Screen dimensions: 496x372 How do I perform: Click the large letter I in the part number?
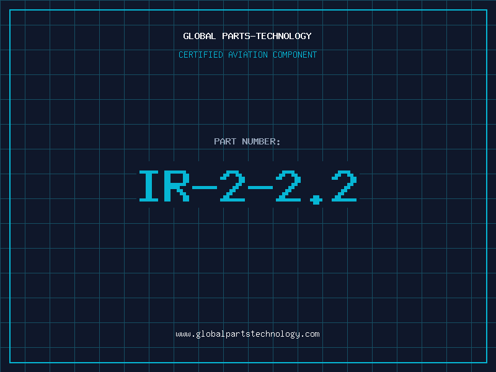[149, 186]
